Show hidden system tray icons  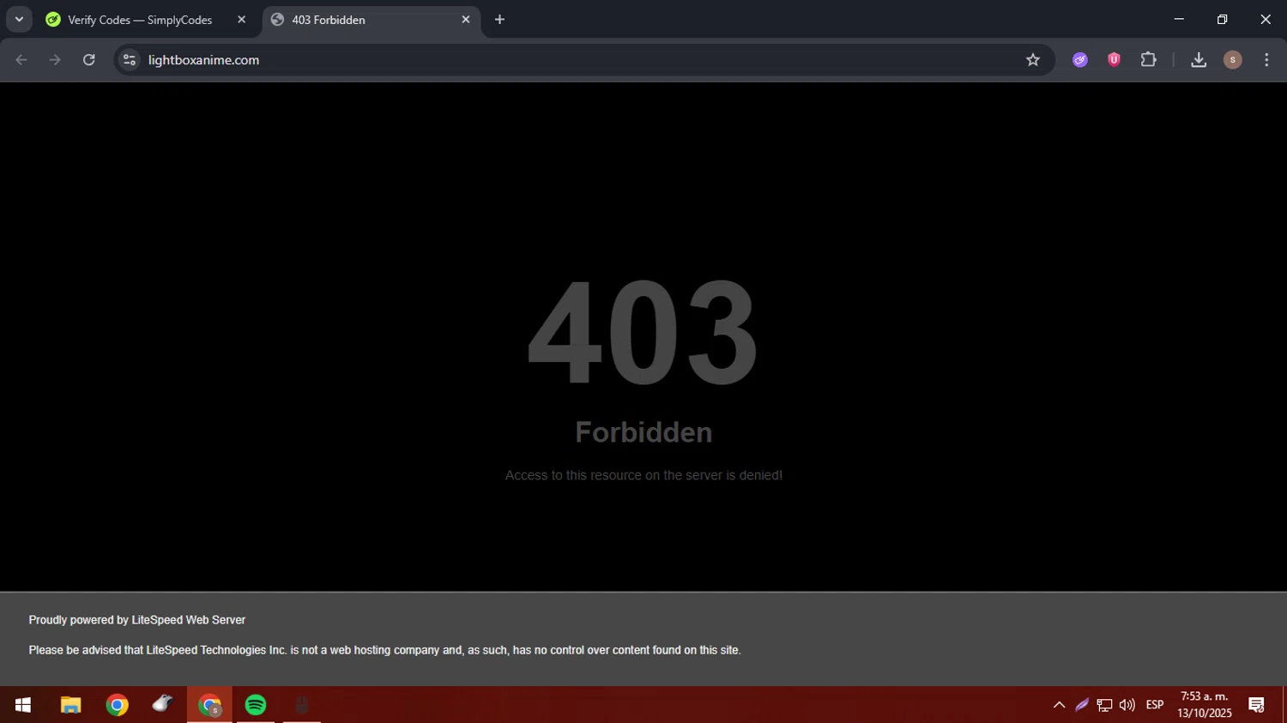point(1059,705)
